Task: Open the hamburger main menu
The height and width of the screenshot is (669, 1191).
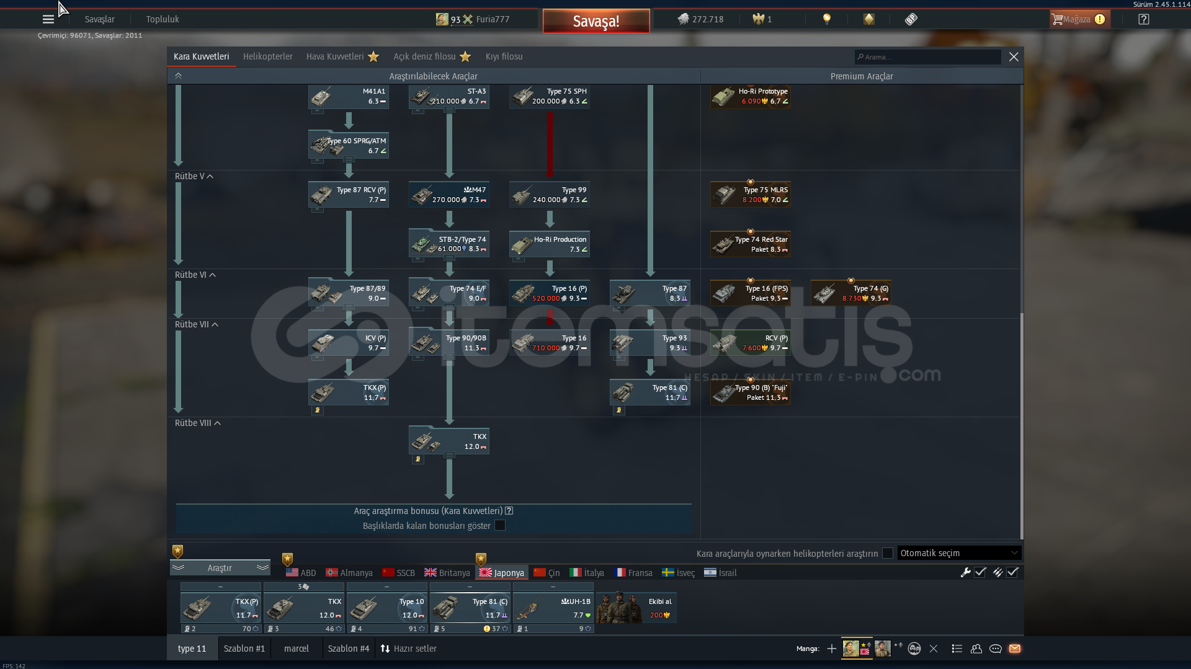Action: [48, 19]
